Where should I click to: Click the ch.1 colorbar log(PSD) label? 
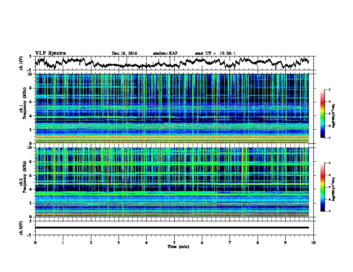pyautogui.click(x=334, y=116)
